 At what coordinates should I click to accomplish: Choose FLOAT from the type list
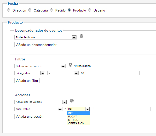point(78,116)
